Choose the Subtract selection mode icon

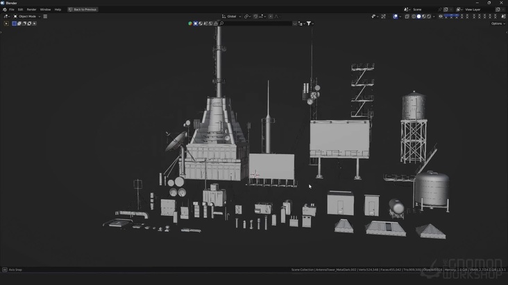(x=24, y=24)
